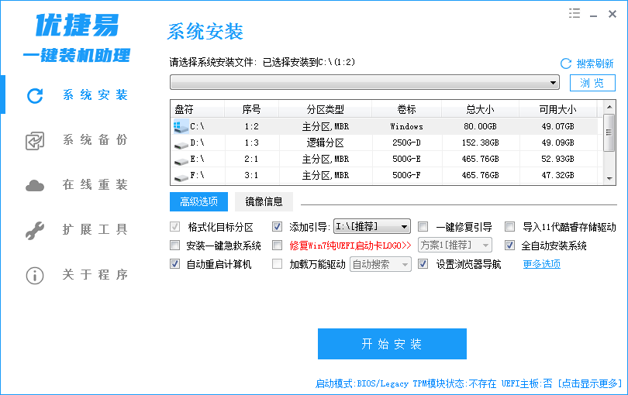Open the list menu icon in title bar
628x395 pixels.
pos(575,12)
